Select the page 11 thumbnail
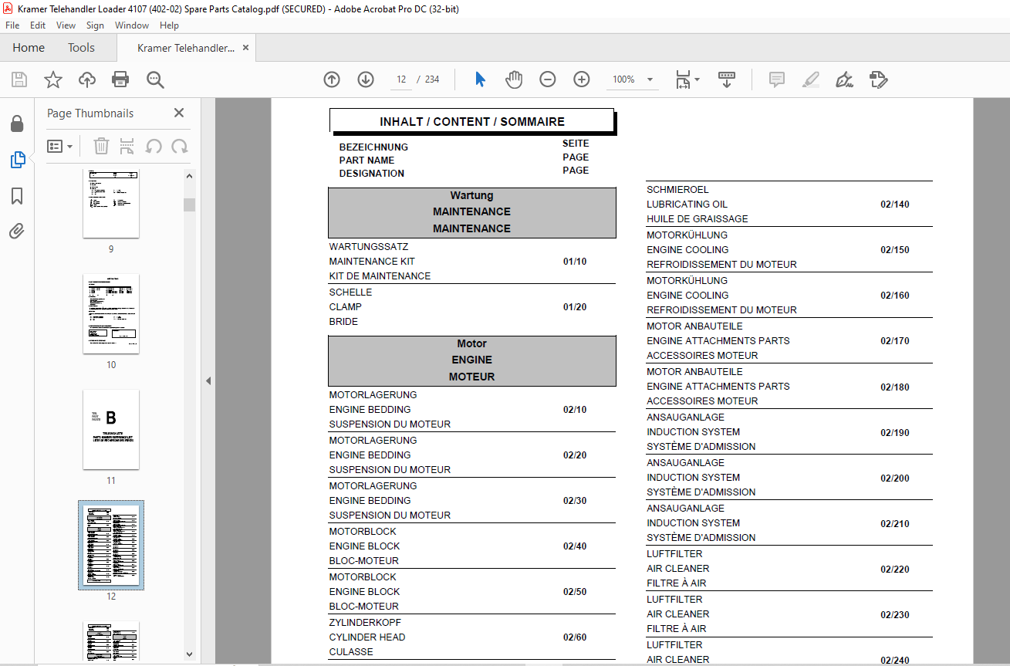 point(111,429)
